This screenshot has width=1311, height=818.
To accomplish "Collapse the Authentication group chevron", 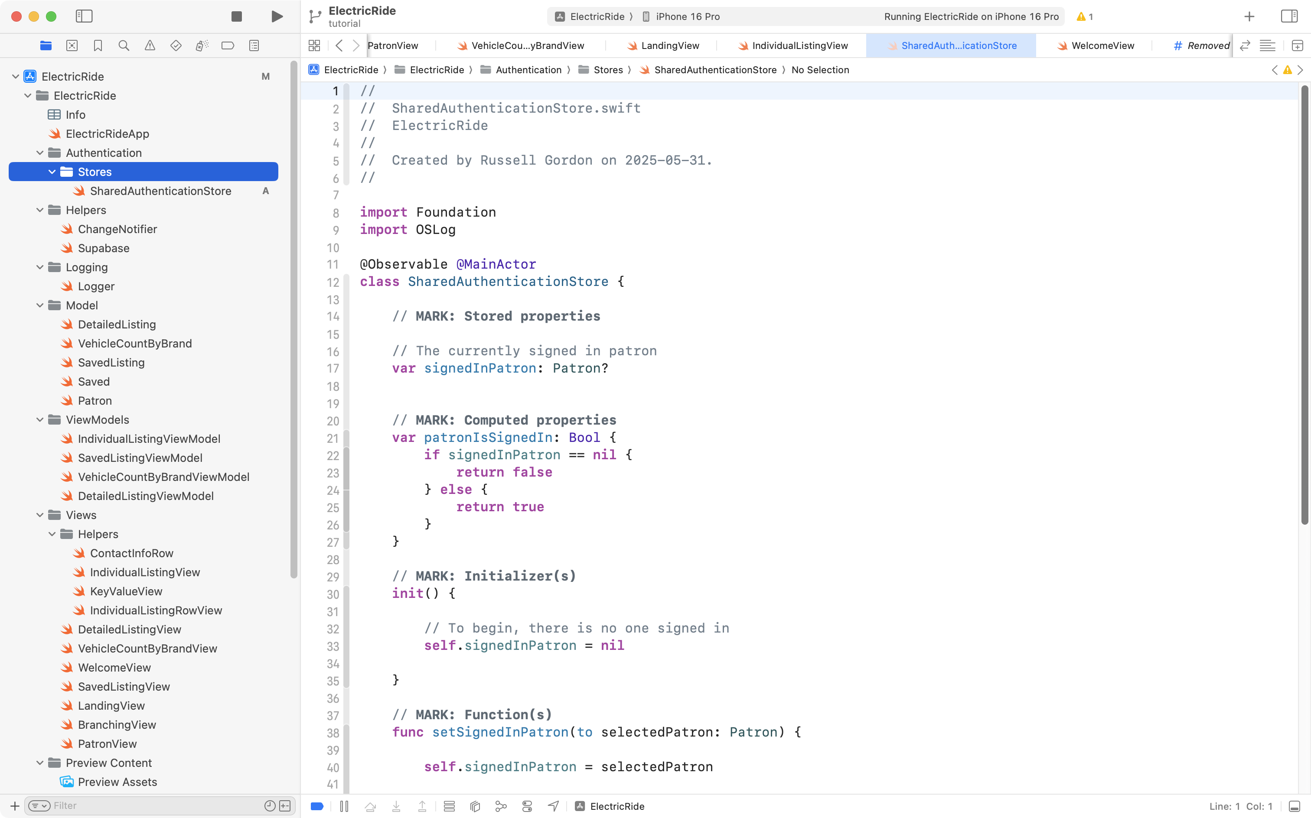I will tap(40, 153).
